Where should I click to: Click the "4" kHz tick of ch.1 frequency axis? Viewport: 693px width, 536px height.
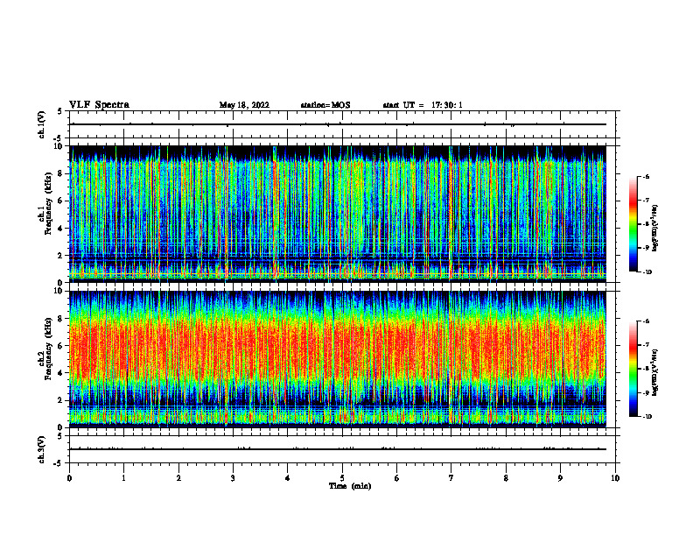pyautogui.click(x=61, y=229)
